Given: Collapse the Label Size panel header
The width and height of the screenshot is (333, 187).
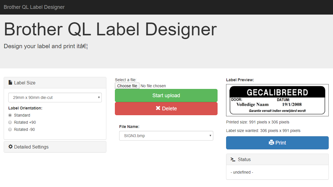Looking at the screenshot, I should pyautogui.click(x=55, y=83).
